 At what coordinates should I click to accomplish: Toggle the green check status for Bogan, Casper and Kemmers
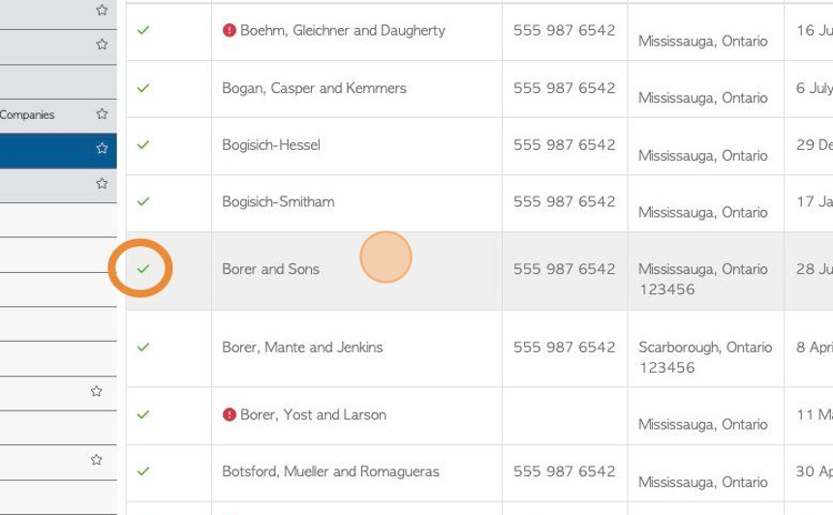(x=143, y=87)
